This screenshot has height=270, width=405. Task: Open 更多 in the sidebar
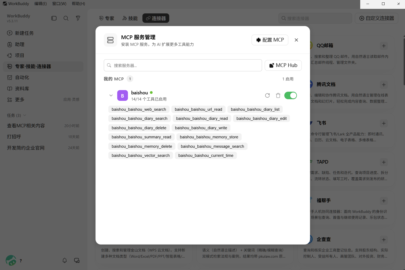43,100
